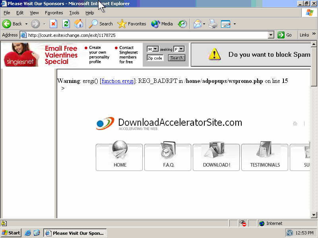Viewport: 318px width, 238px height.
Task: Open the Windows Start menu
Action: click(x=11, y=233)
